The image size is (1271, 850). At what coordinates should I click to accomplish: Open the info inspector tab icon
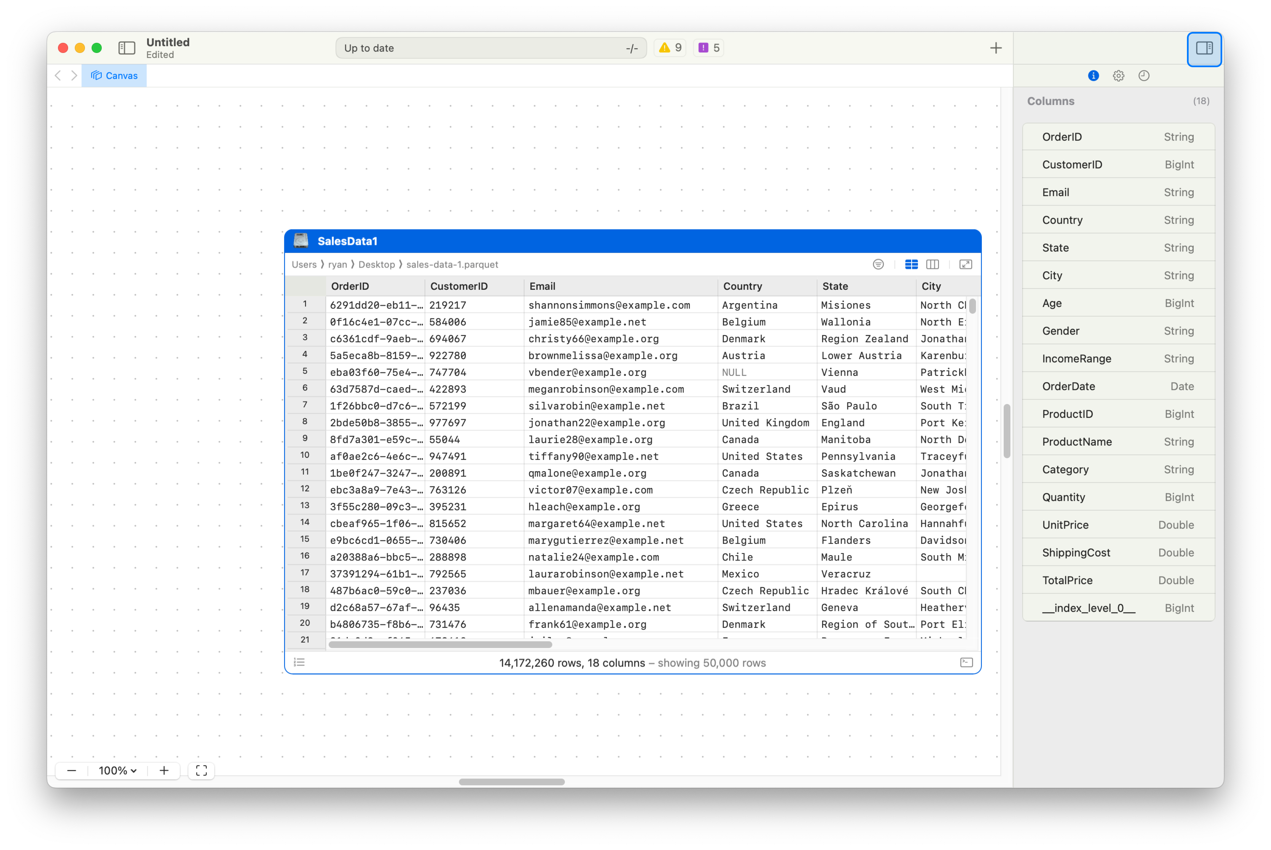click(x=1093, y=75)
